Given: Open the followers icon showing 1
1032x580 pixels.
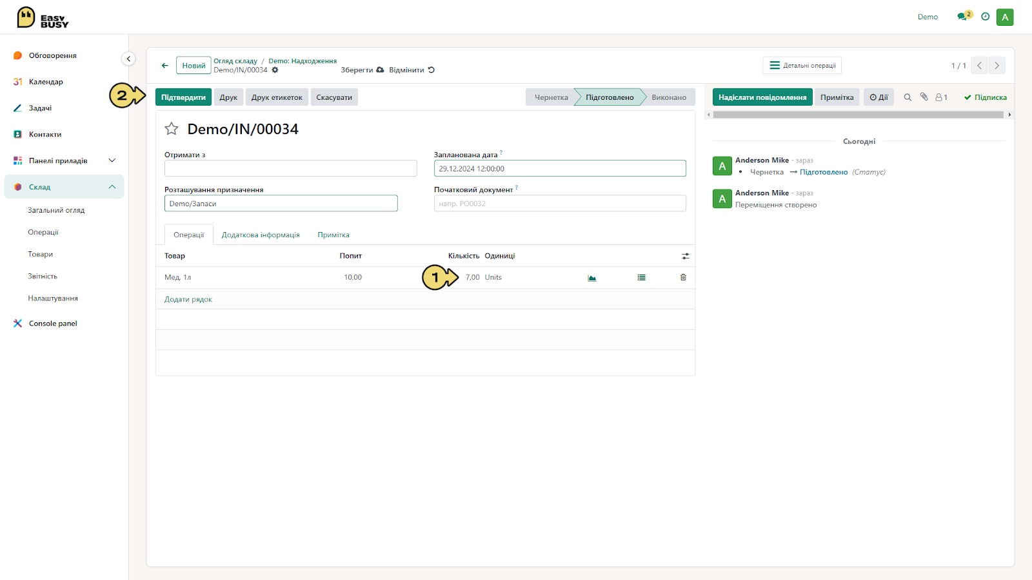Looking at the screenshot, I should 941,97.
